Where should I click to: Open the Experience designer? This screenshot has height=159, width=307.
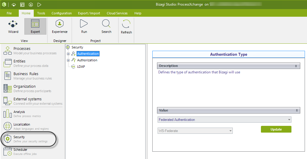coord(60,27)
